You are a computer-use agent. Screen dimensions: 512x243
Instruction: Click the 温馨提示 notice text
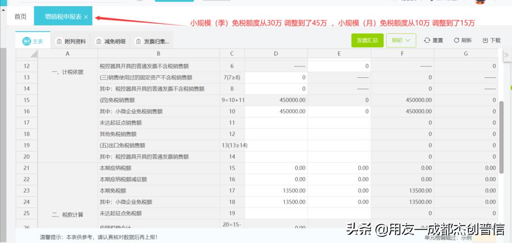click(x=99, y=237)
